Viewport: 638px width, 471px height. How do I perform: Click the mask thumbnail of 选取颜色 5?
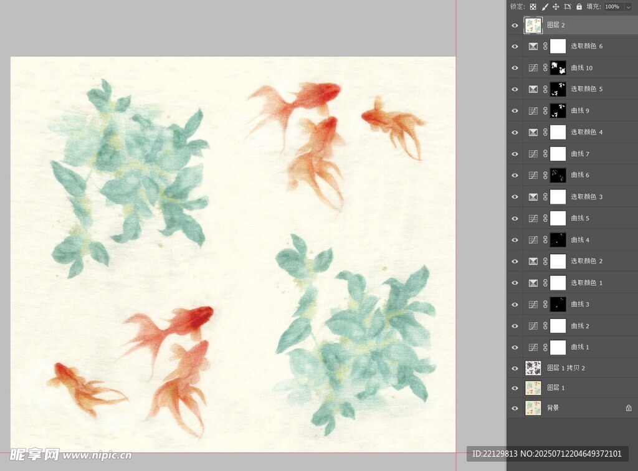pyautogui.click(x=558, y=89)
